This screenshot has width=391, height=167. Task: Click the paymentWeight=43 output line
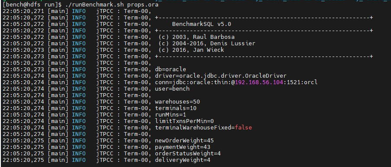point(183,147)
